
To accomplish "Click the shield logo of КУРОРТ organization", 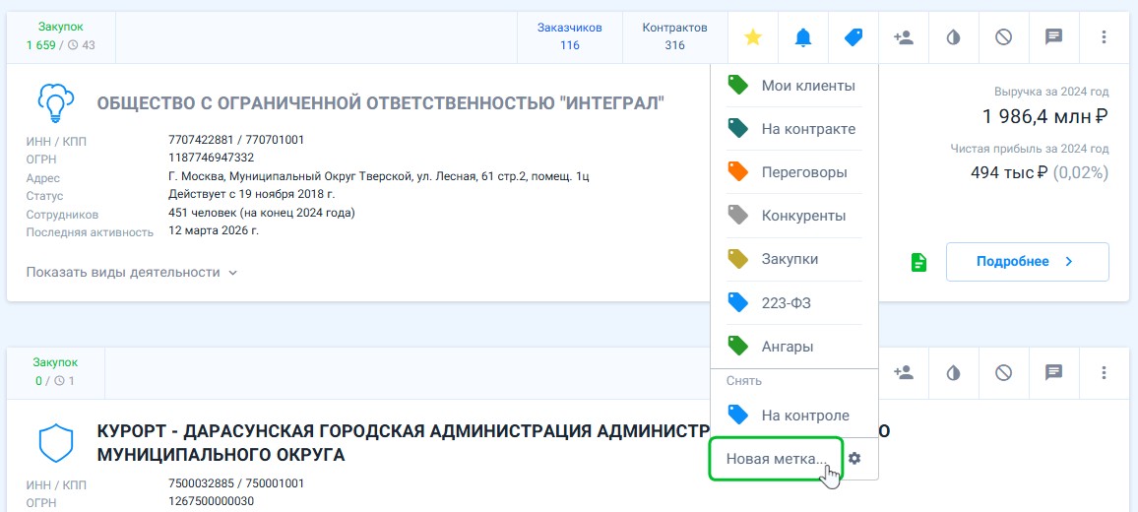I will 56,444.
